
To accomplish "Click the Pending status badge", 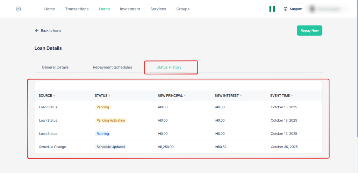I will [x=103, y=107].
